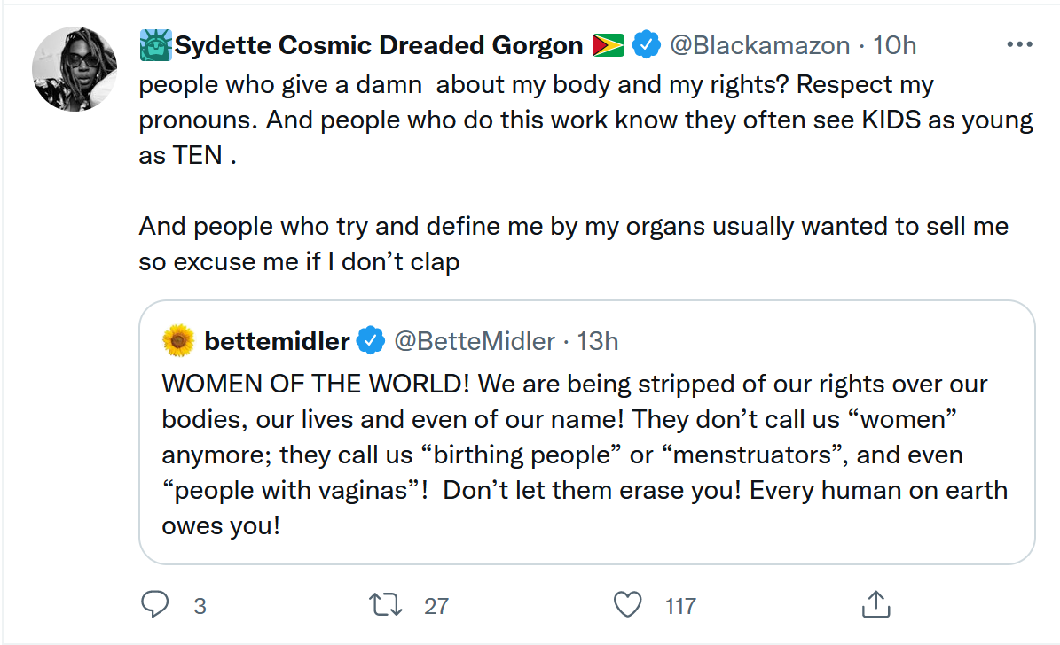The height and width of the screenshot is (645, 1060).
Task: Click the 27 retweets count
Action: [x=436, y=606]
